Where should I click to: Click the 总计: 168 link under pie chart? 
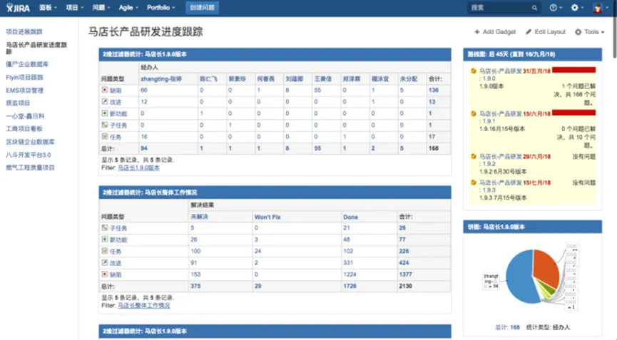click(x=507, y=327)
